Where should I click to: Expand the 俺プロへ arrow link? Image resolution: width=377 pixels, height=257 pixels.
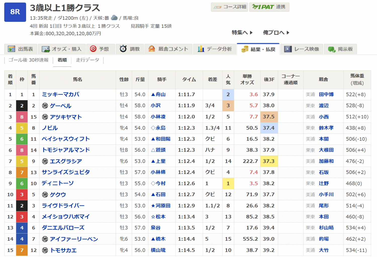click(276, 33)
